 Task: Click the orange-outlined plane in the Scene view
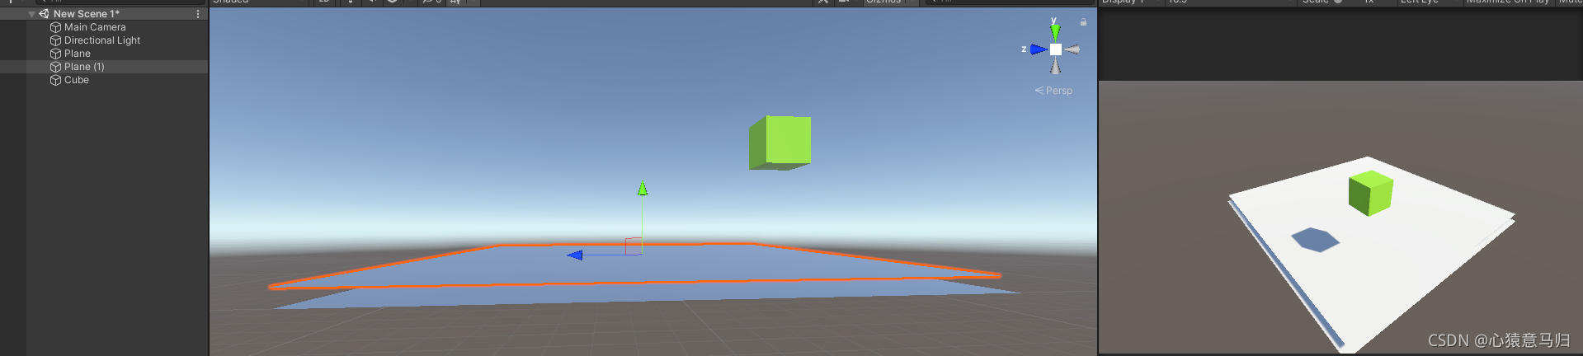[x=635, y=268]
